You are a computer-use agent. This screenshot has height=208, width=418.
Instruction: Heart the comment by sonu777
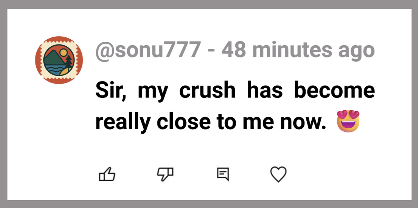pyautogui.click(x=278, y=174)
